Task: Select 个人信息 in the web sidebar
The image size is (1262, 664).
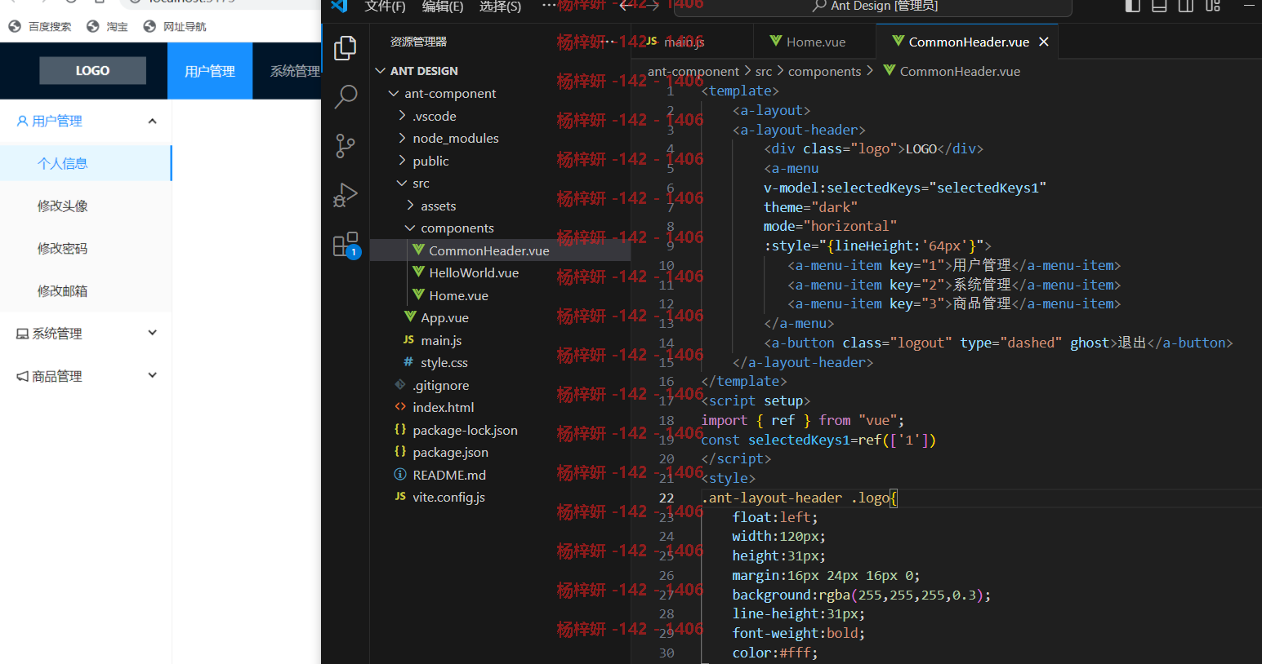Action: 86,163
